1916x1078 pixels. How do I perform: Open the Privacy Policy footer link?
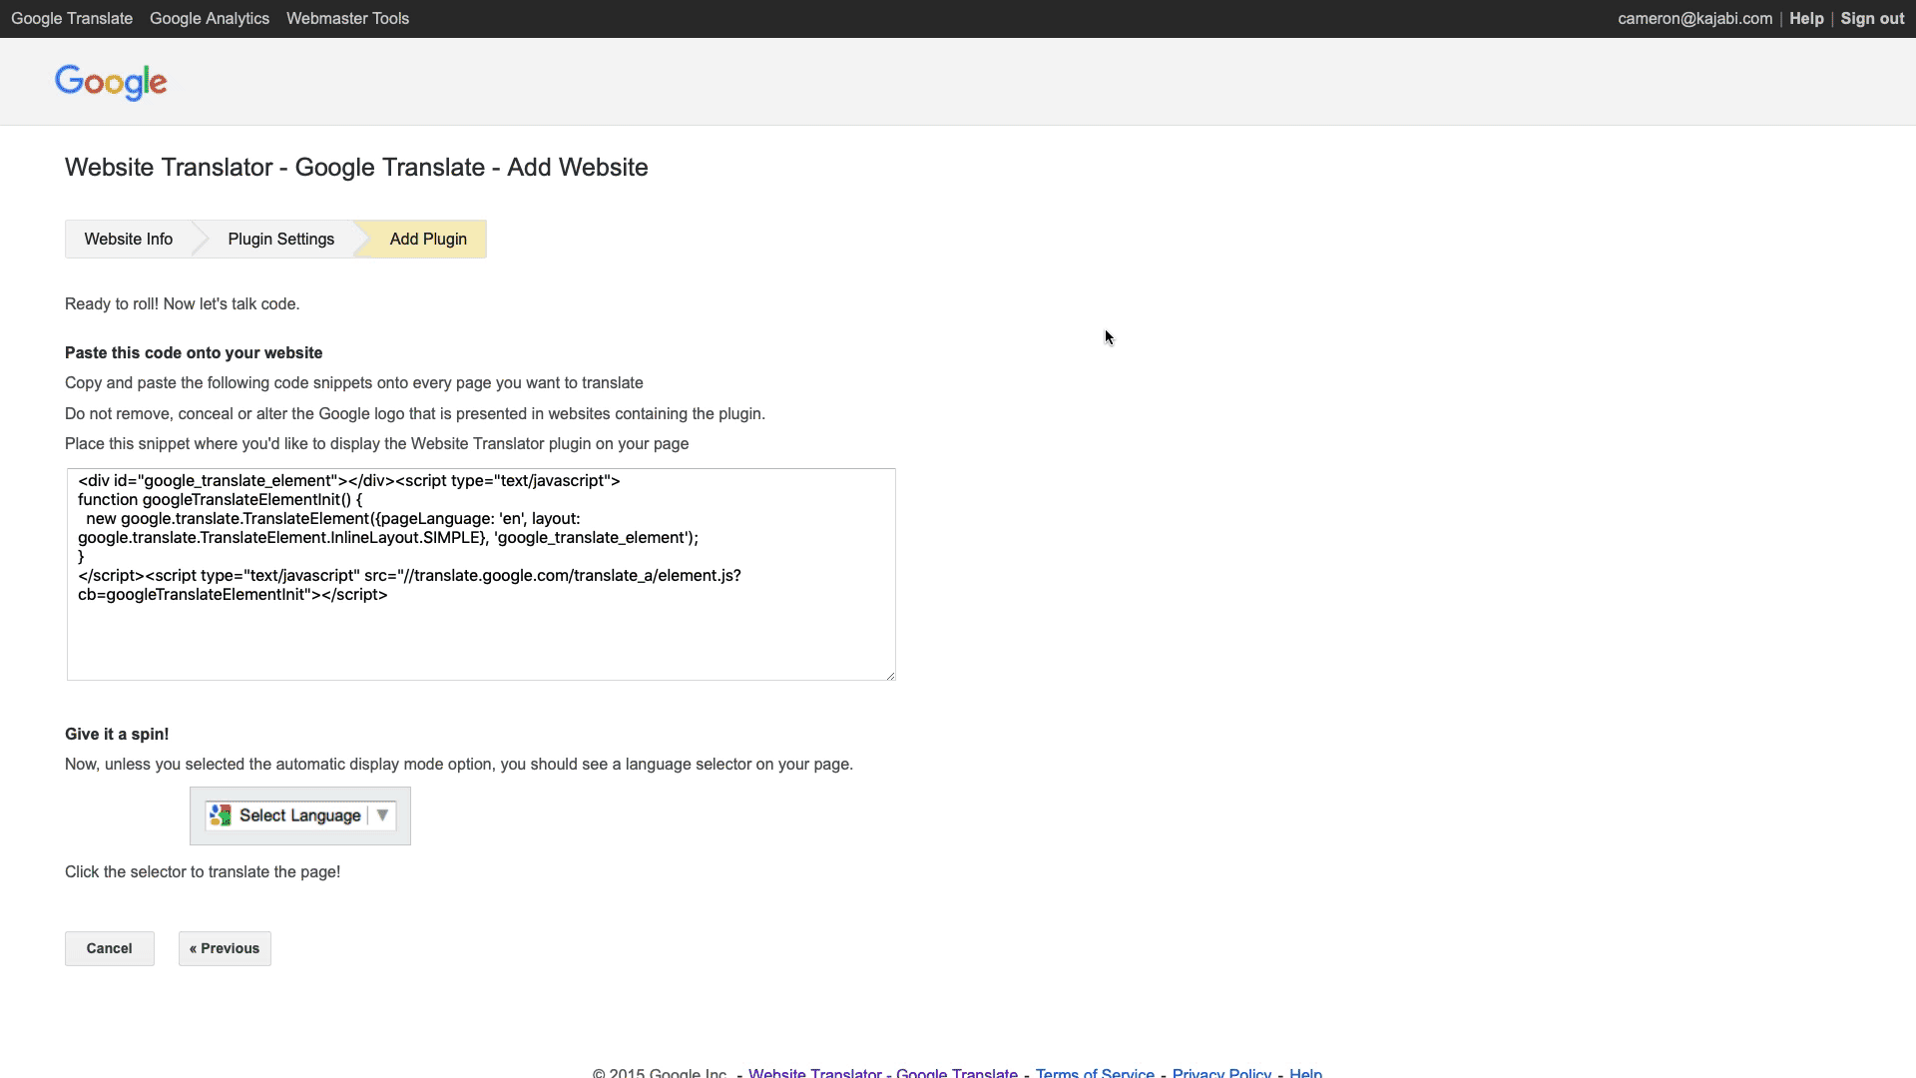tap(1221, 1073)
